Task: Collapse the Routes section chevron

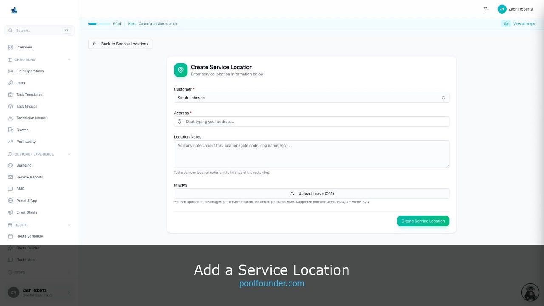Action: click(69, 225)
